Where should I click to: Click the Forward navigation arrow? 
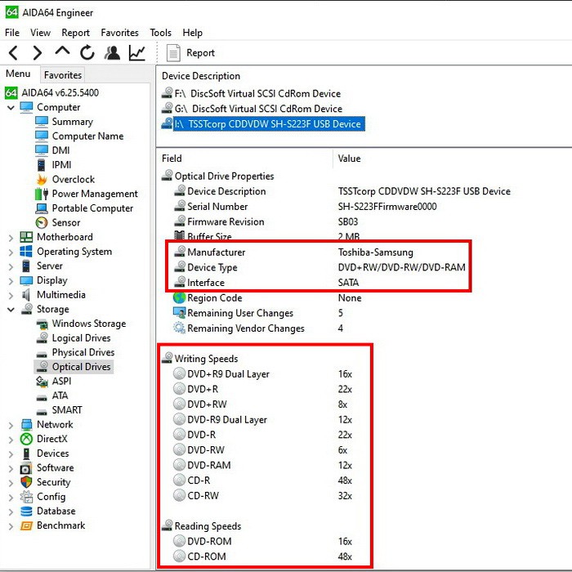38,53
